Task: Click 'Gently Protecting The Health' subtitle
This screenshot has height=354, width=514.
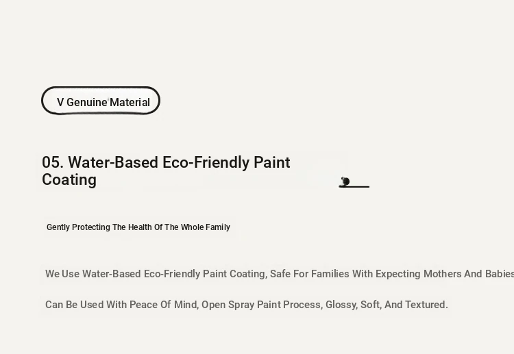Action: (99, 227)
